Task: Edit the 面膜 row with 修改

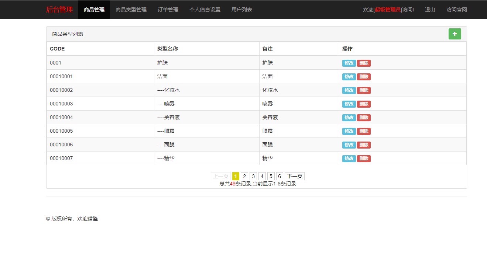Action: 349,145
